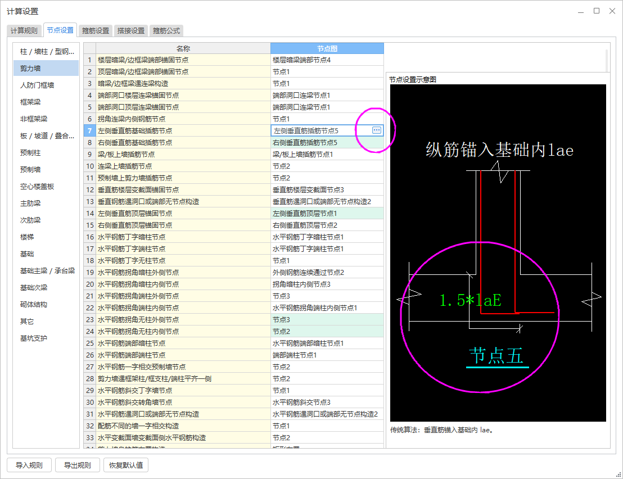623x479 pixels.
Task: Click the node diagram preview image
Action: (x=498, y=252)
